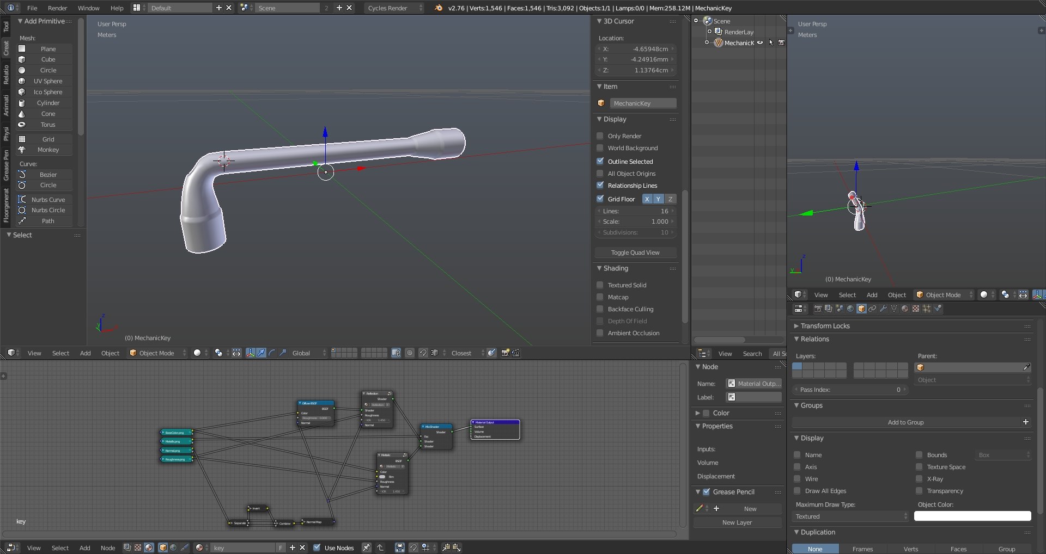Click New Layer in Grease Pencil panel

click(737, 522)
